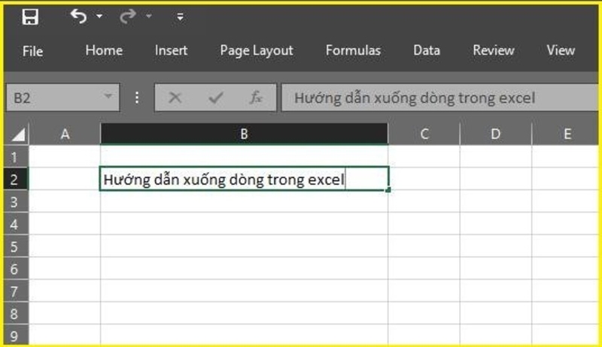Cancel entry with the X icon
The width and height of the screenshot is (602, 347).
(x=175, y=98)
